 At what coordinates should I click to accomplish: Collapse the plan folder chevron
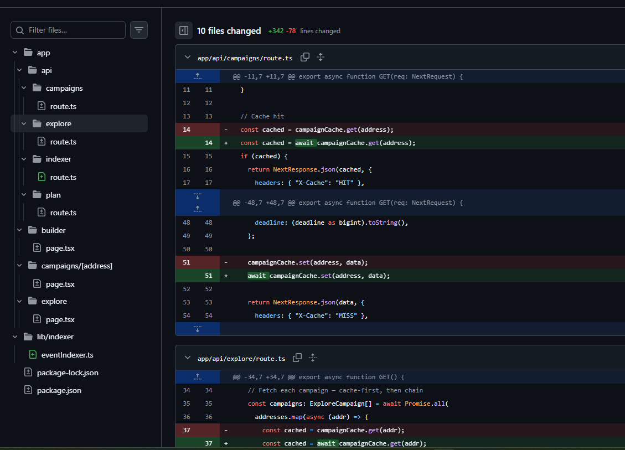click(x=24, y=194)
